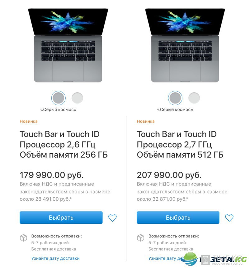This screenshot has height=268, width=249.
Task: Open Узнайте дату доставки link for 256 ГБ model
Action: point(55,258)
